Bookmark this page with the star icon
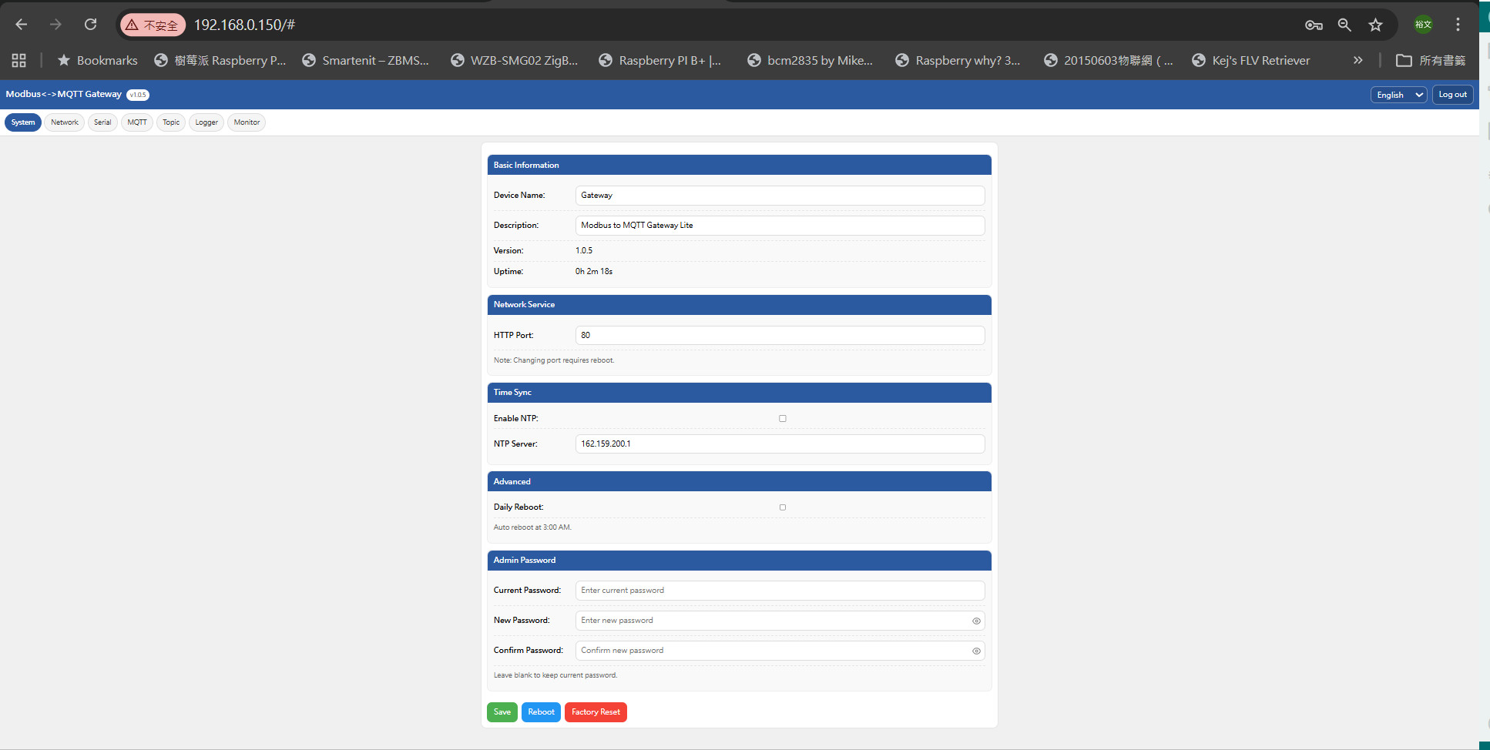The height and width of the screenshot is (750, 1490). [x=1375, y=25]
